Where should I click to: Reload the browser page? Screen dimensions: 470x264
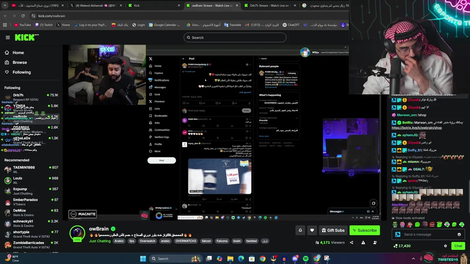point(23,16)
